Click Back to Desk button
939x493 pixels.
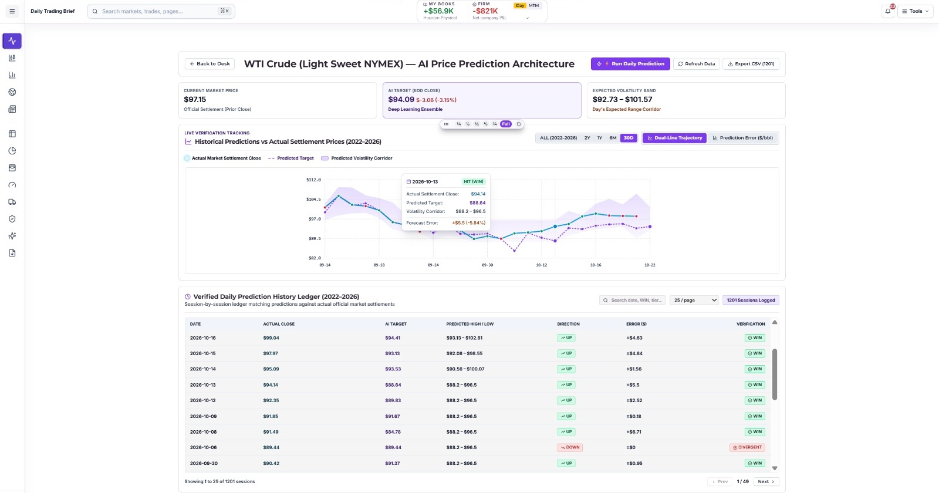click(210, 64)
